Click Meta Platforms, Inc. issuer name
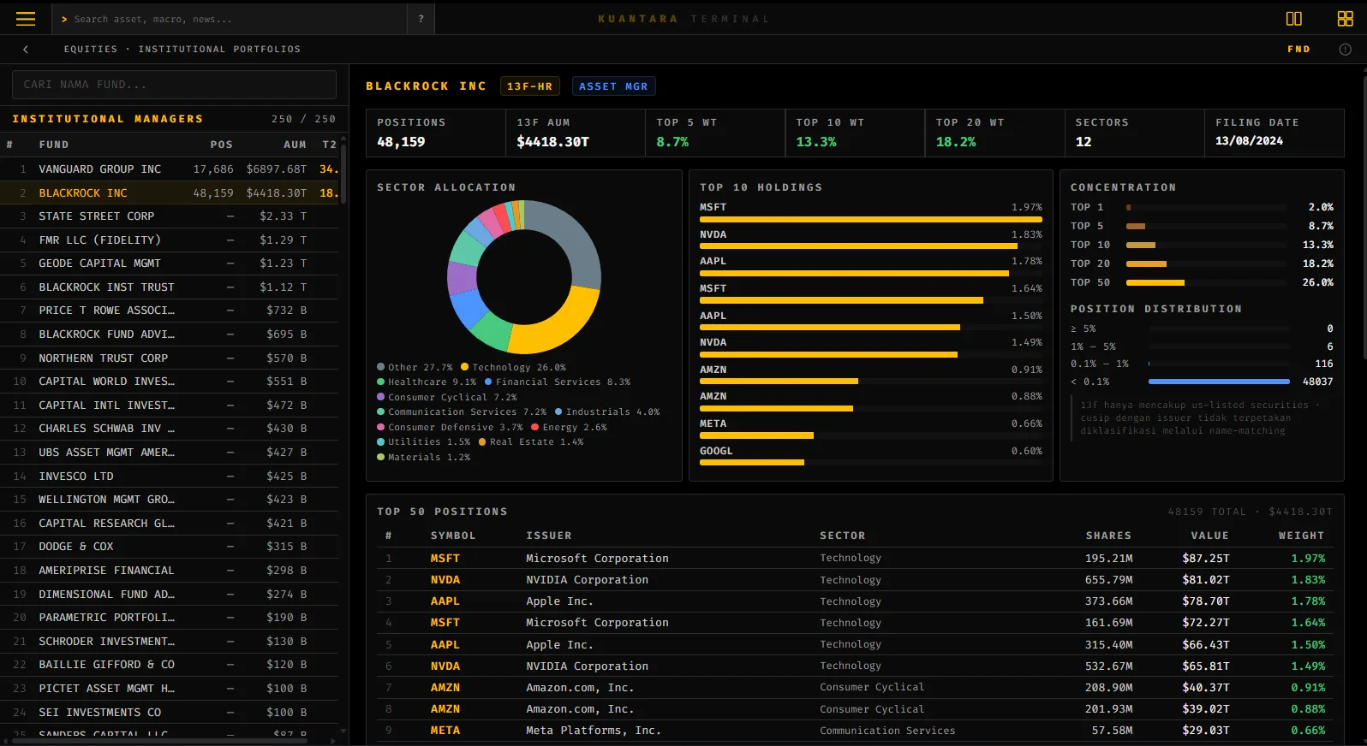 point(594,731)
